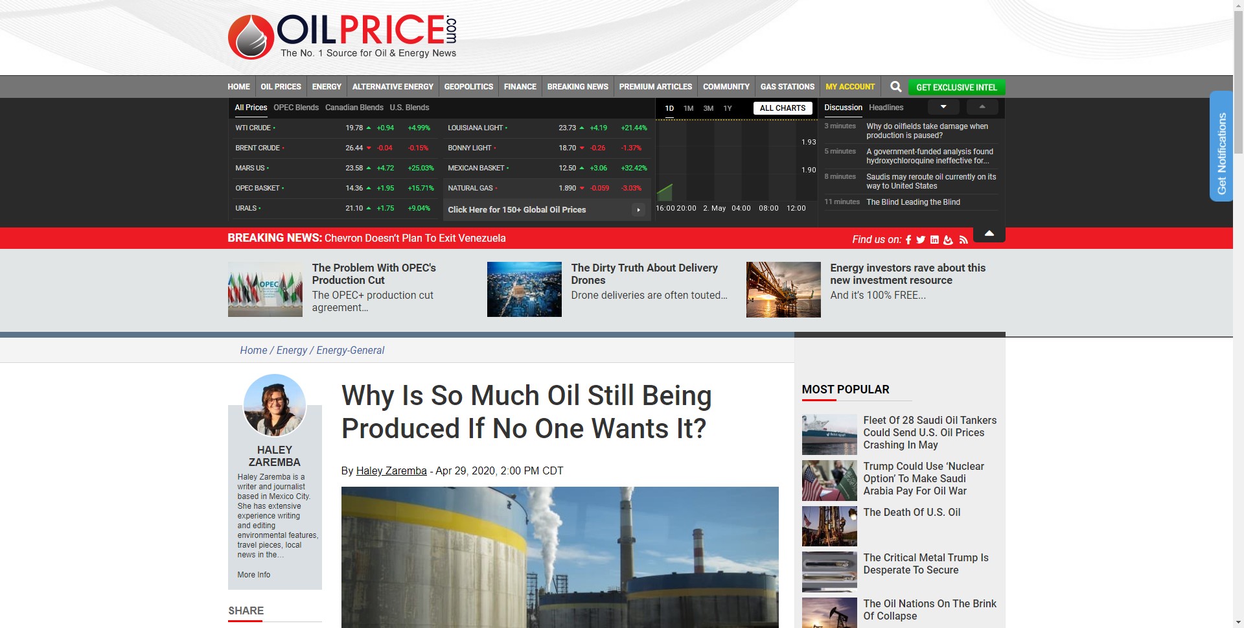This screenshot has height=628, width=1244.
Task: Visit the Facebook page icon
Action: pos(908,240)
